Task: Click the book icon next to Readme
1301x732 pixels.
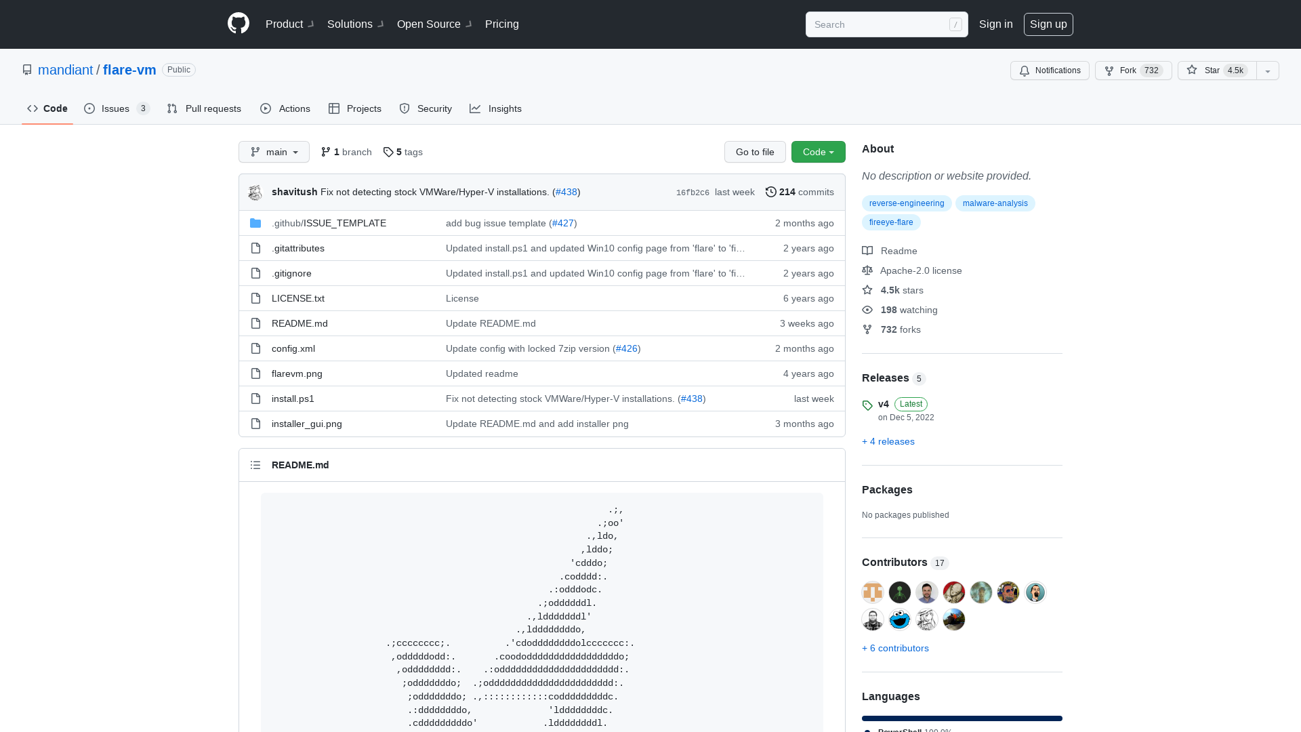Action: [x=867, y=251]
